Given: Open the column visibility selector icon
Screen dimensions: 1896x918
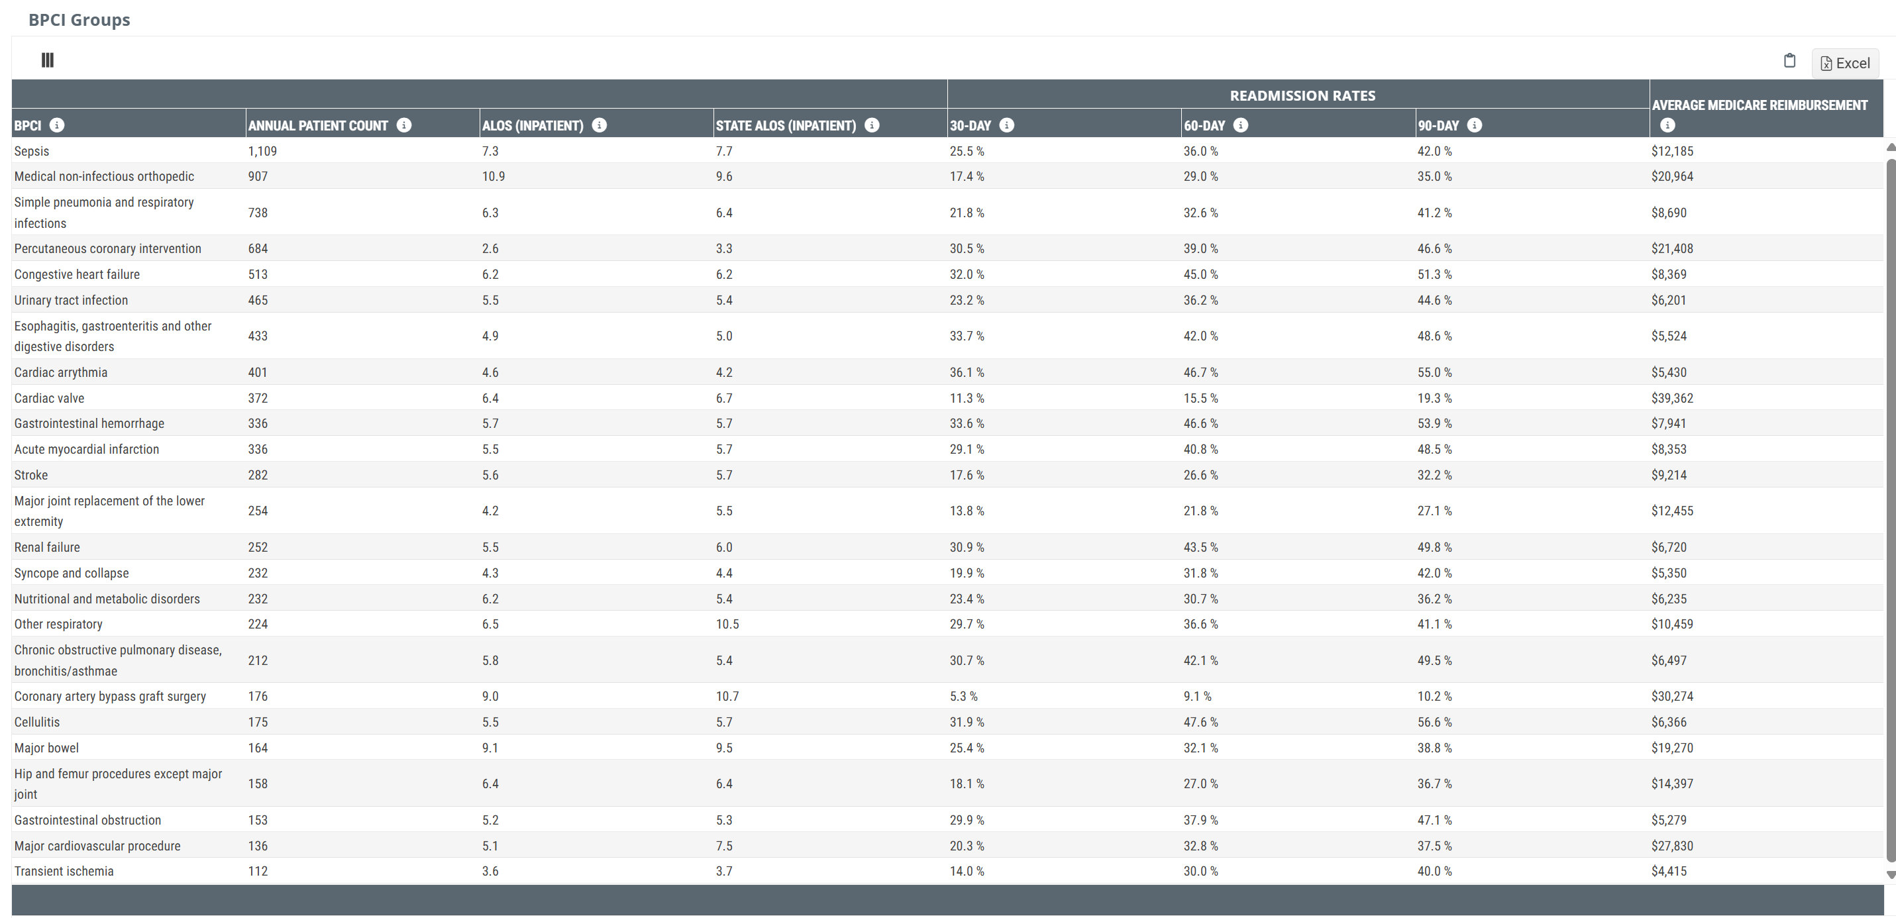Looking at the screenshot, I should click(47, 60).
